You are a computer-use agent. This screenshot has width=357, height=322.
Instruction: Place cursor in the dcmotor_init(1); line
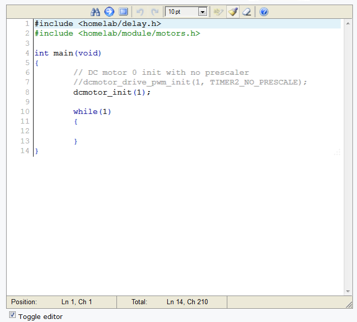point(112,92)
